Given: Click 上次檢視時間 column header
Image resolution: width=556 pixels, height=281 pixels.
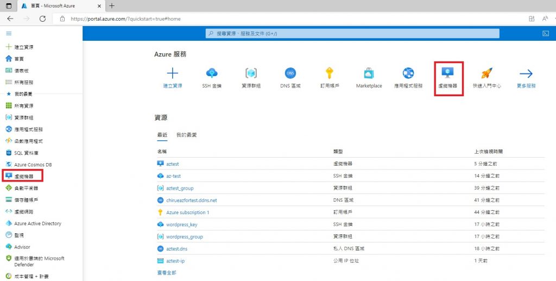Looking at the screenshot, I should 488,152.
